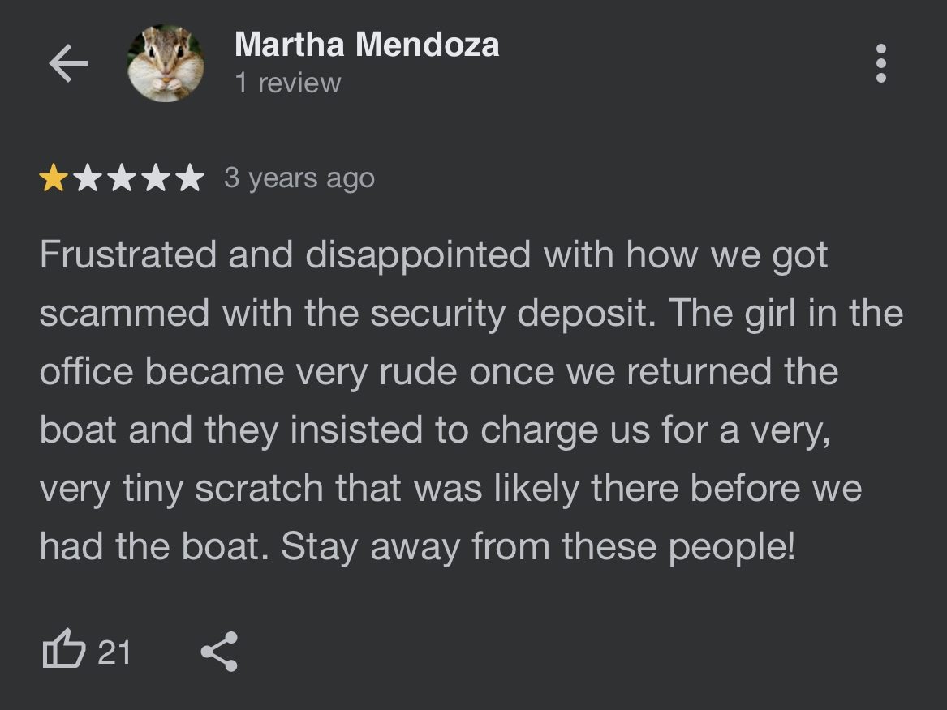The height and width of the screenshot is (710, 947).
Task: Like the review with thumbs-up icon
Action: [64, 650]
